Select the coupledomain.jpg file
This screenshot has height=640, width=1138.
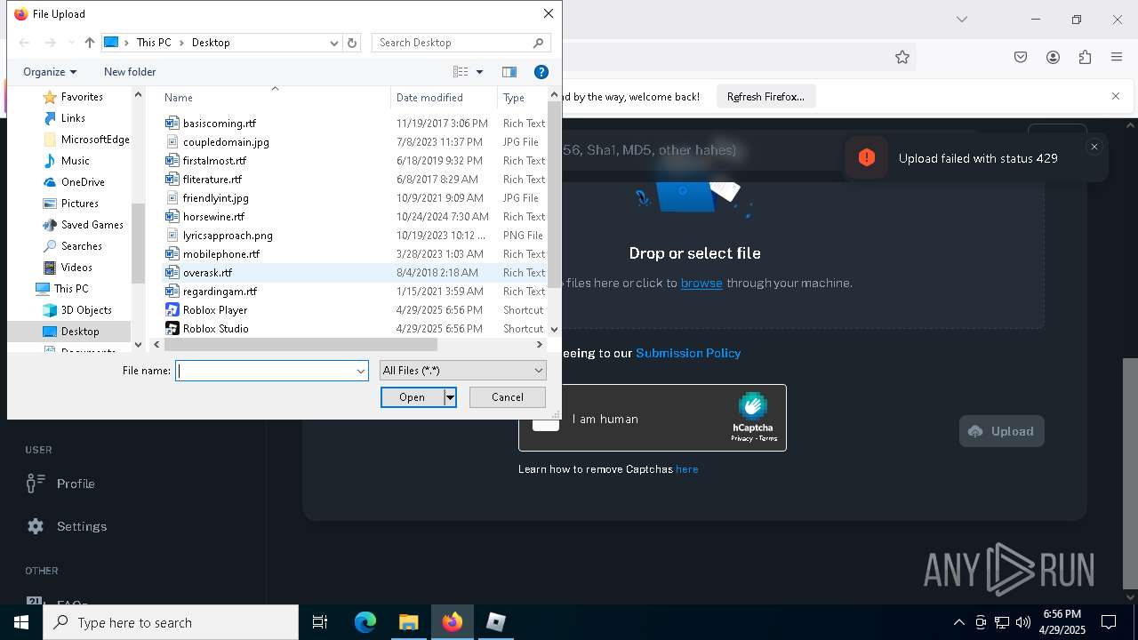(226, 142)
